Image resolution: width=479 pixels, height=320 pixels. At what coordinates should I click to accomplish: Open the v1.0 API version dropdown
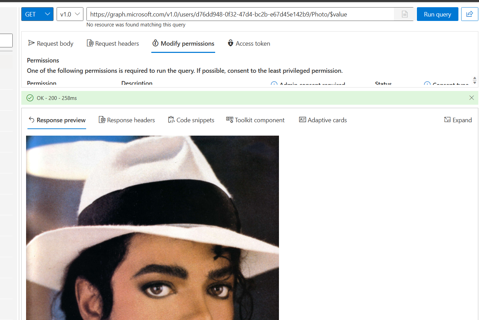coord(70,14)
